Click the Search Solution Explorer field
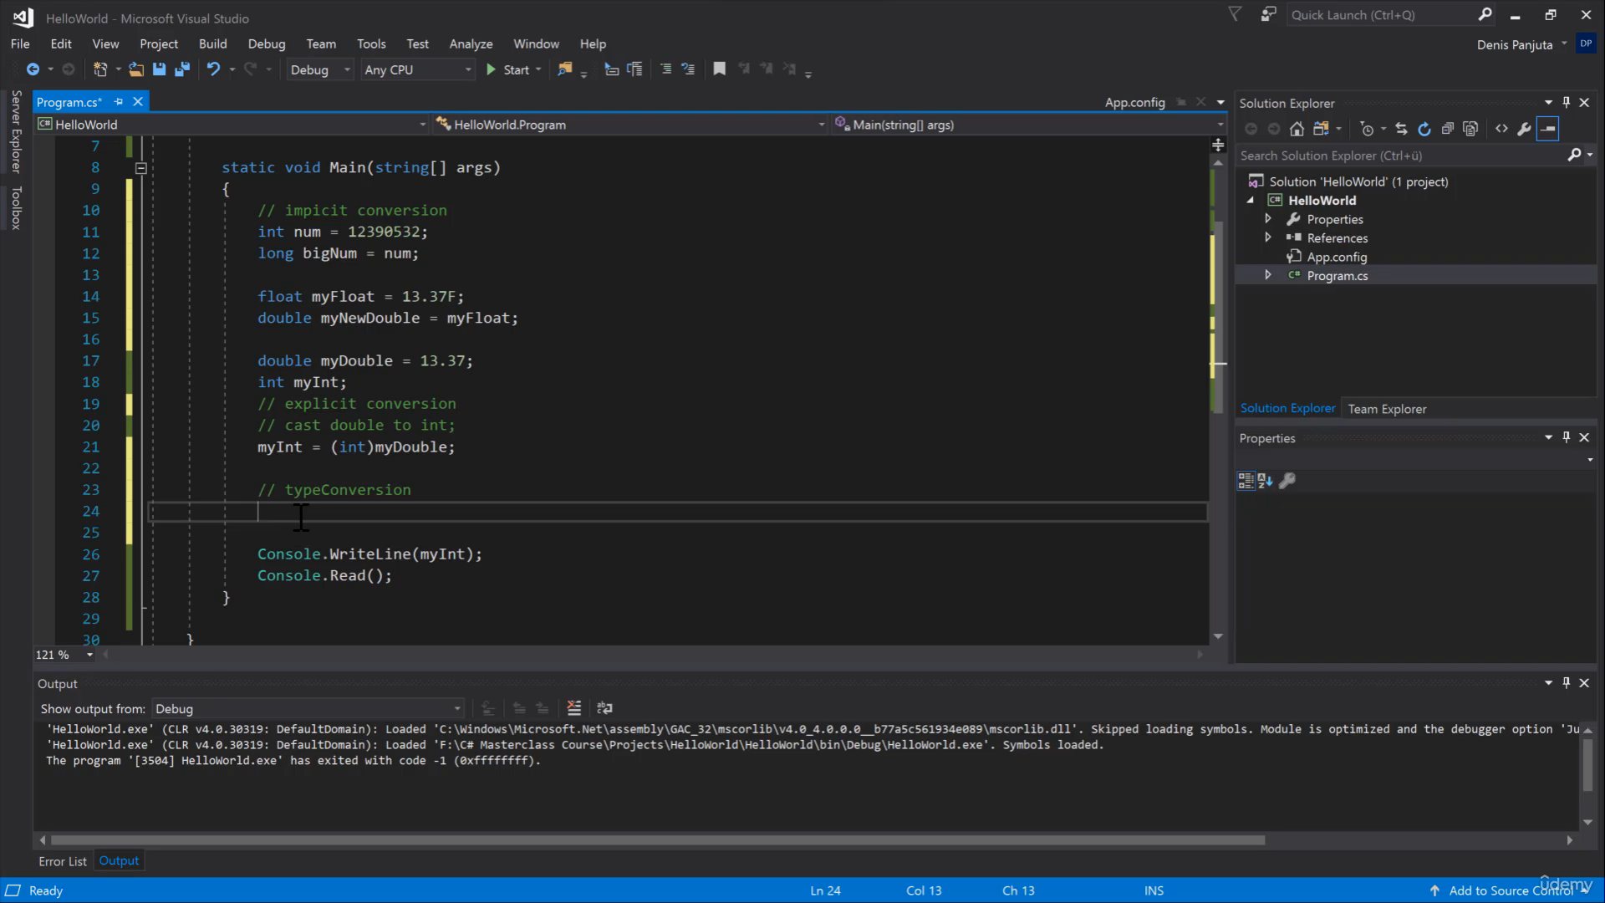The height and width of the screenshot is (903, 1605). (1404, 156)
